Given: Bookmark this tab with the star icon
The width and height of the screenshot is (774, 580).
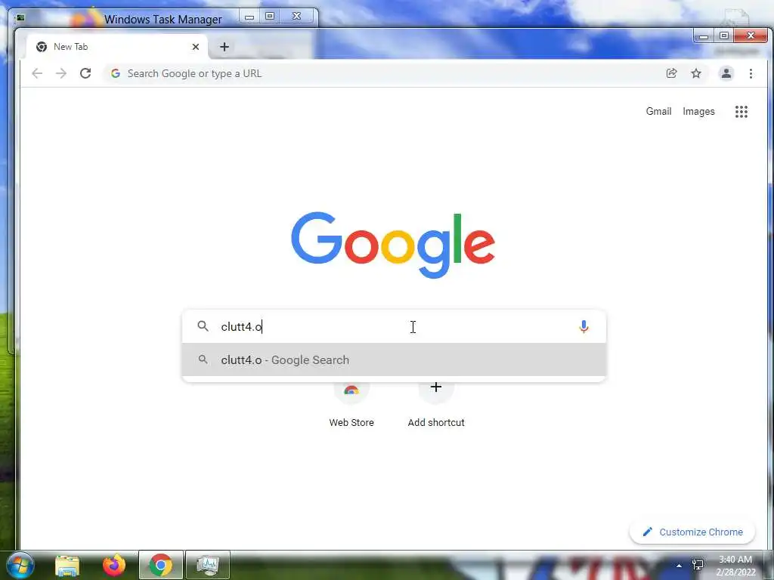Looking at the screenshot, I should [696, 73].
